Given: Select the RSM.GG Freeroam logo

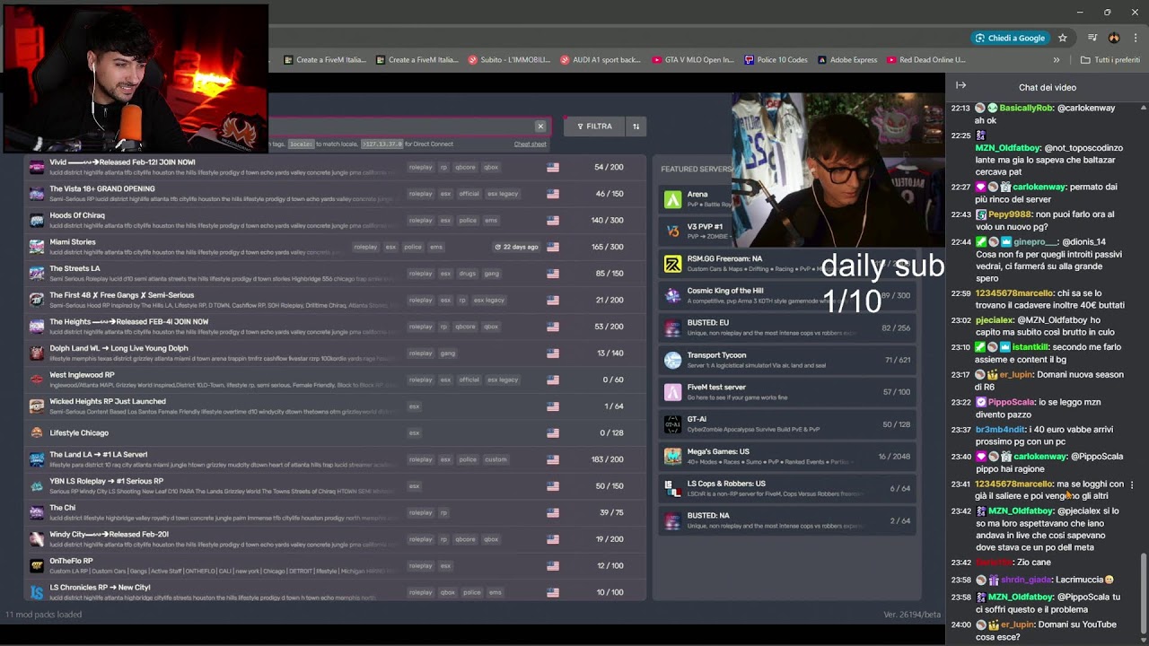Looking at the screenshot, I should pos(672,264).
